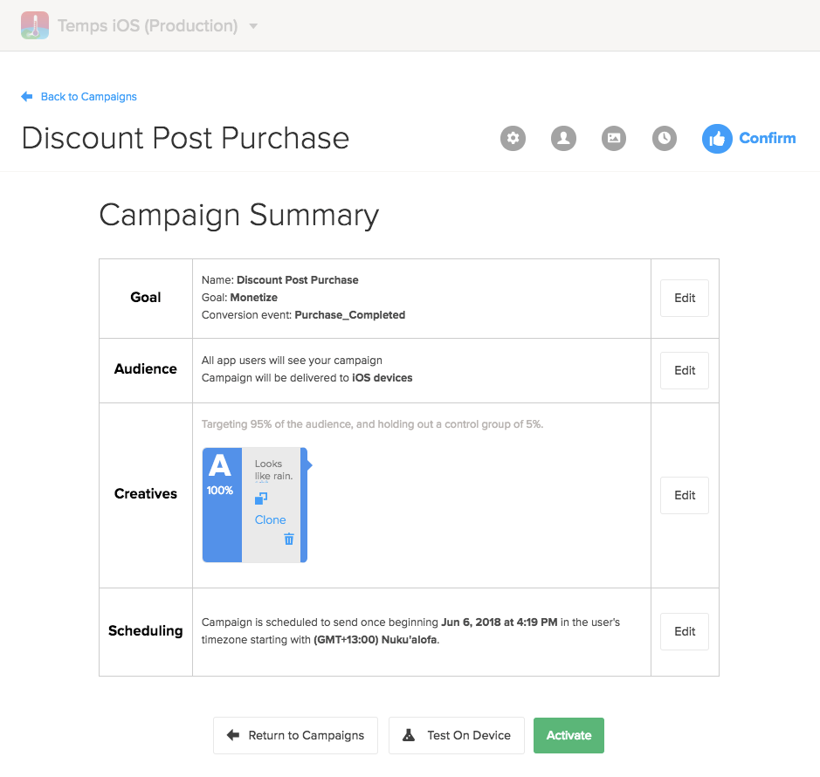820x777 pixels.
Task: Click the Temps iOS app logo
Action: pos(35,25)
